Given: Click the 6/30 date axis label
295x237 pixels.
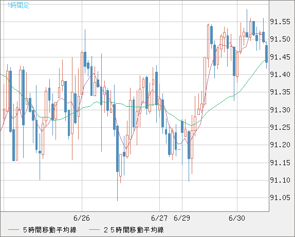Looking at the screenshot, I should [x=237, y=218].
